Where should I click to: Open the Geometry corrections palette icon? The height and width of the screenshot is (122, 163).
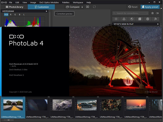point(140,19)
